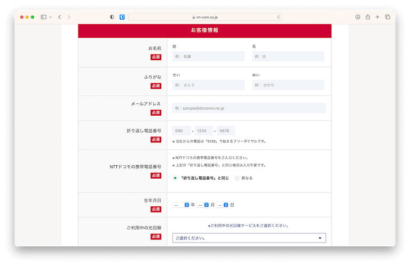This screenshot has width=410, height=266.
Task: Select the 異なる radio option
Action: pyautogui.click(x=237, y=178)
